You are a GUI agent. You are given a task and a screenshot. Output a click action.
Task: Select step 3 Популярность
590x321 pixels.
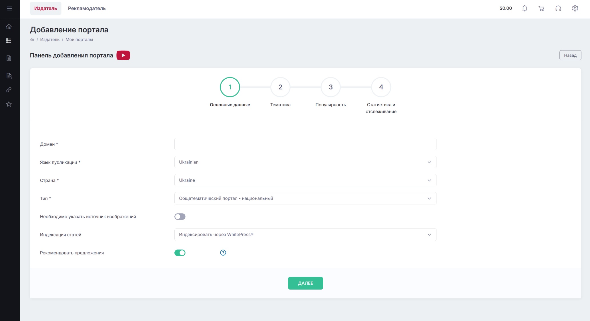(x=331, y=87)
